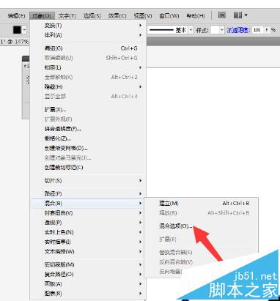Expand the 剪切蒙版(M) submenu
Screen dimensions: 280x301
[x=88, y=264]
